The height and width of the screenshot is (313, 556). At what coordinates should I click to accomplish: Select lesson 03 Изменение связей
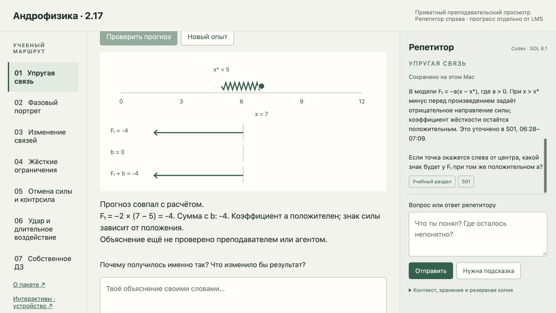[43, 136]
